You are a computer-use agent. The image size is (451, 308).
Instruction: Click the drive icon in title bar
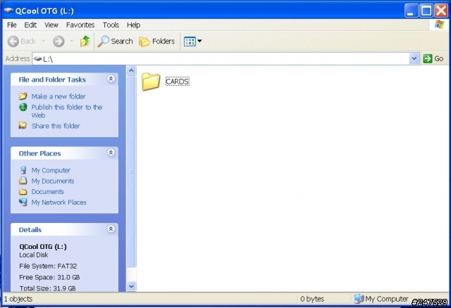[x=8, y=11]
